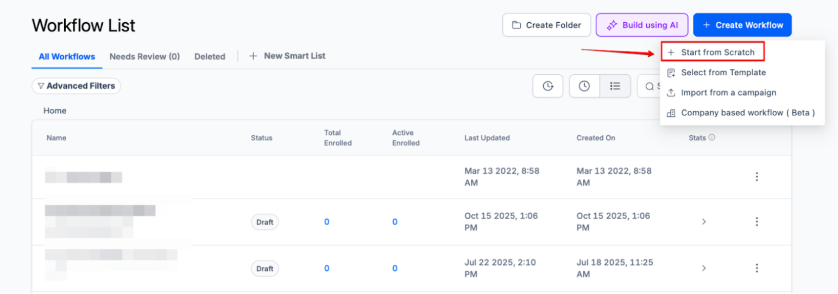Open three-dot menu for Mar 13 2022 workflow
838x294 pixels.
[757, 177]
